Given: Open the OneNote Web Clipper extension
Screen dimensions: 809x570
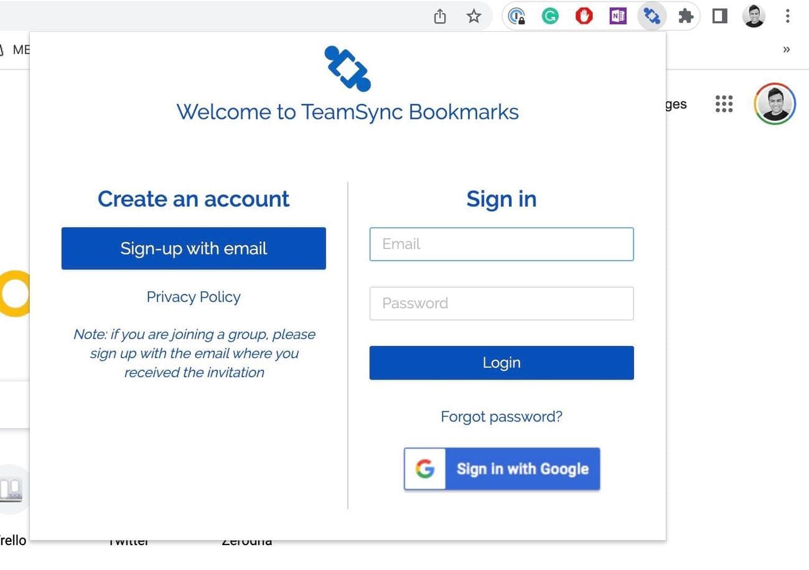Looking at the screenshot, I should click(617, 16).
